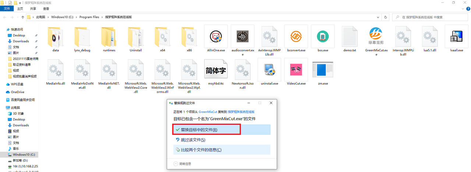Select the bconvert.exe icon
This screenshot has height=172, width=471.
click(296, 37)
